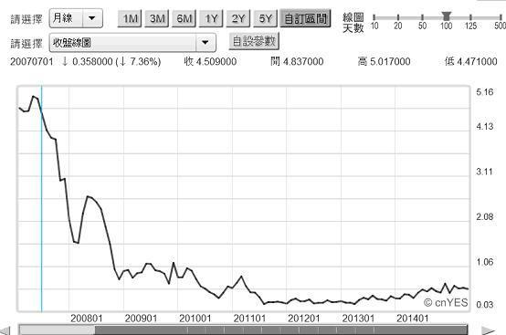Screen dimensions: 506x335
Task: Click the 開 4.837000 opening value
Action: [x=297, y=61]
